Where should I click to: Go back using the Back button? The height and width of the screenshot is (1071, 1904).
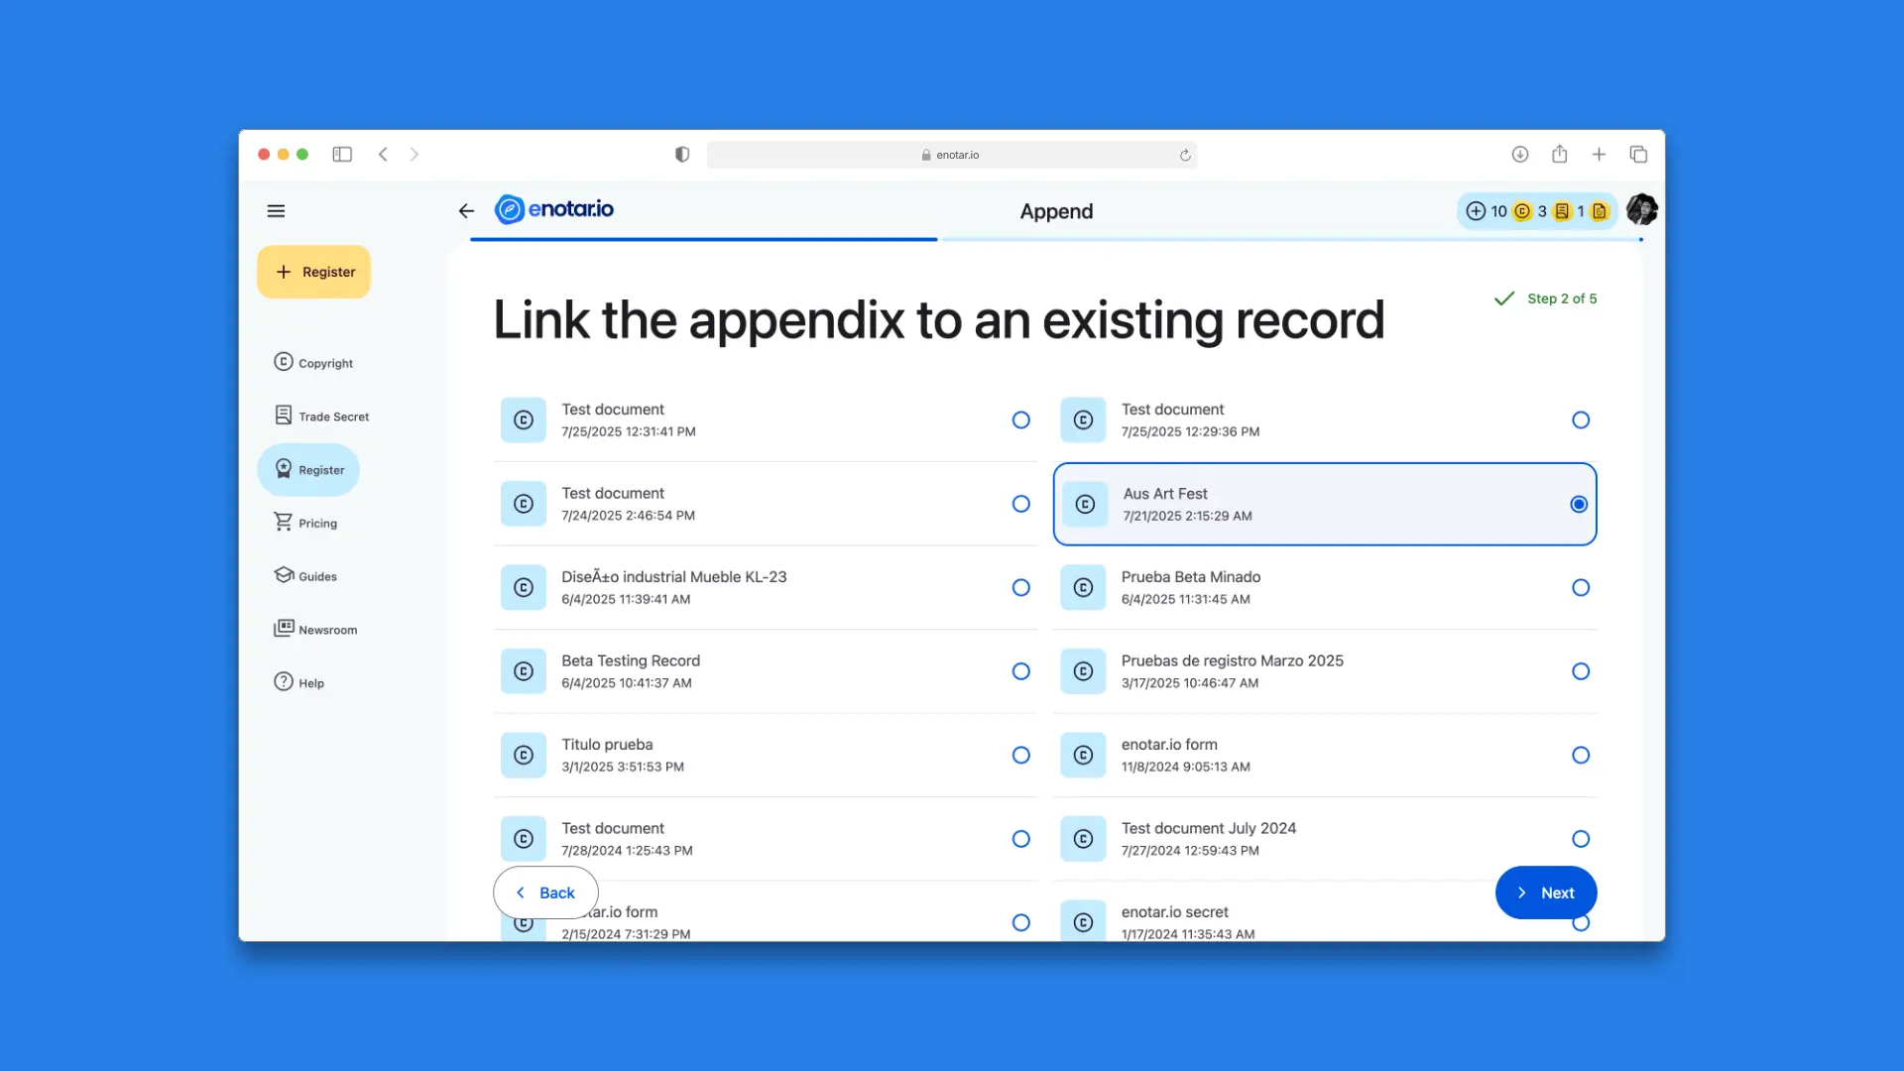click(544, 892)
